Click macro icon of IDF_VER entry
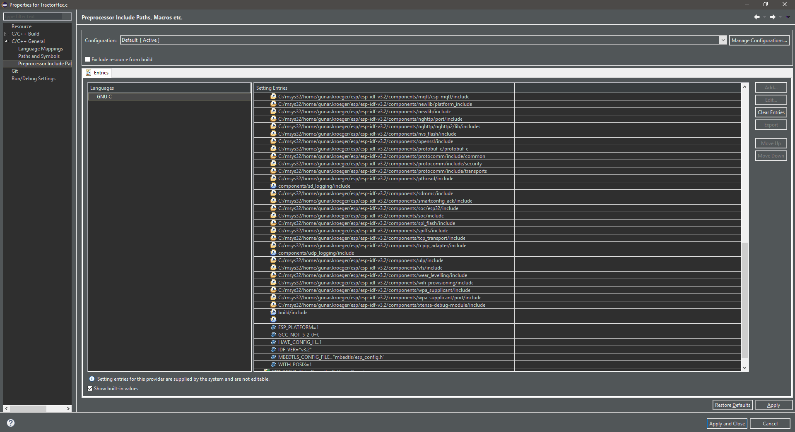Screen dimensions: 795x432 [273, 349]
